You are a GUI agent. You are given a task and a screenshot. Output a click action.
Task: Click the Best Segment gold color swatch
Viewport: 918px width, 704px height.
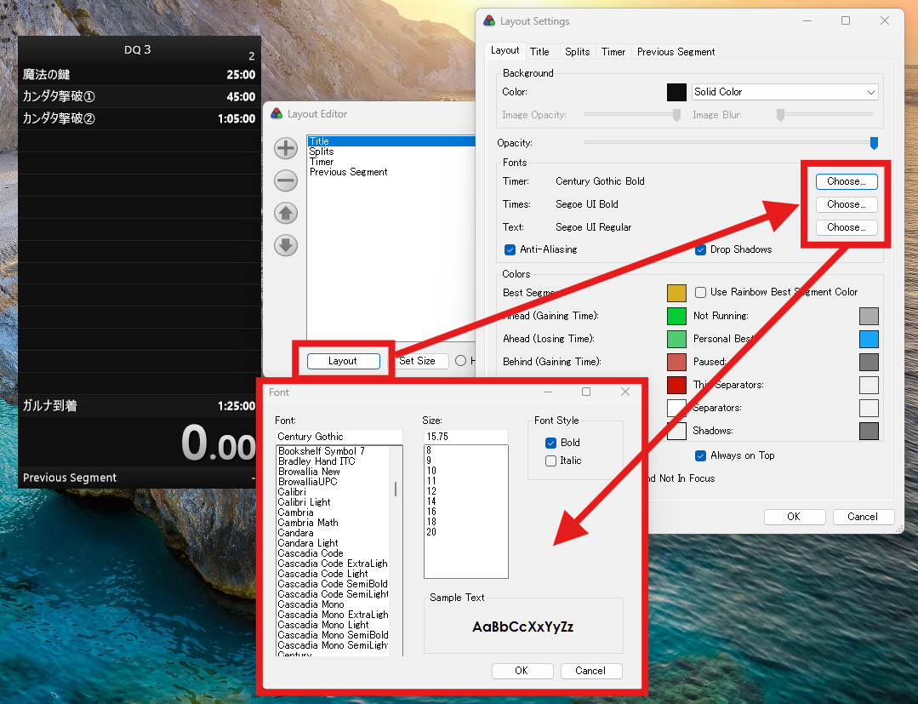(x=676, y=293)
